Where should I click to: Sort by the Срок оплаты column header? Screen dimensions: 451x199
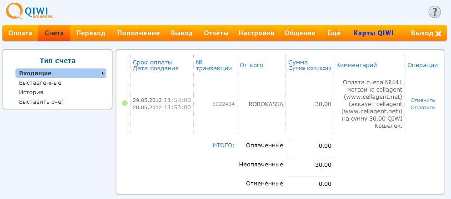tap(152, 63)
